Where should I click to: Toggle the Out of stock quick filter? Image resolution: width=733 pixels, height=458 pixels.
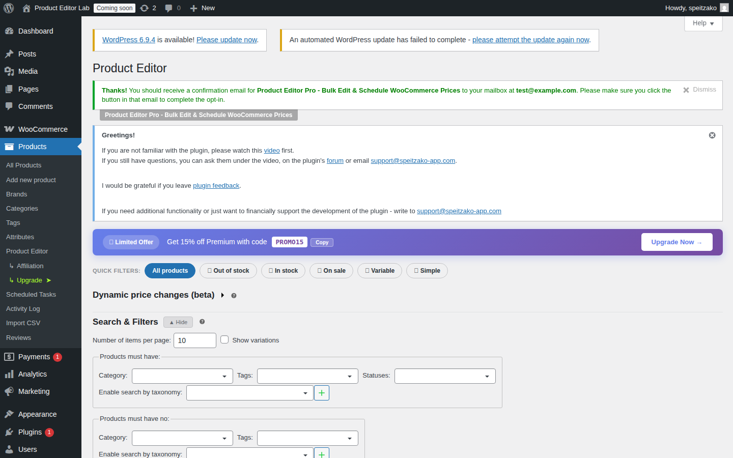(228, 271)
